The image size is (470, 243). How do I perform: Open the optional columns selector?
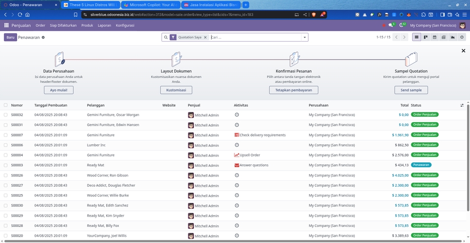(462, 105)
